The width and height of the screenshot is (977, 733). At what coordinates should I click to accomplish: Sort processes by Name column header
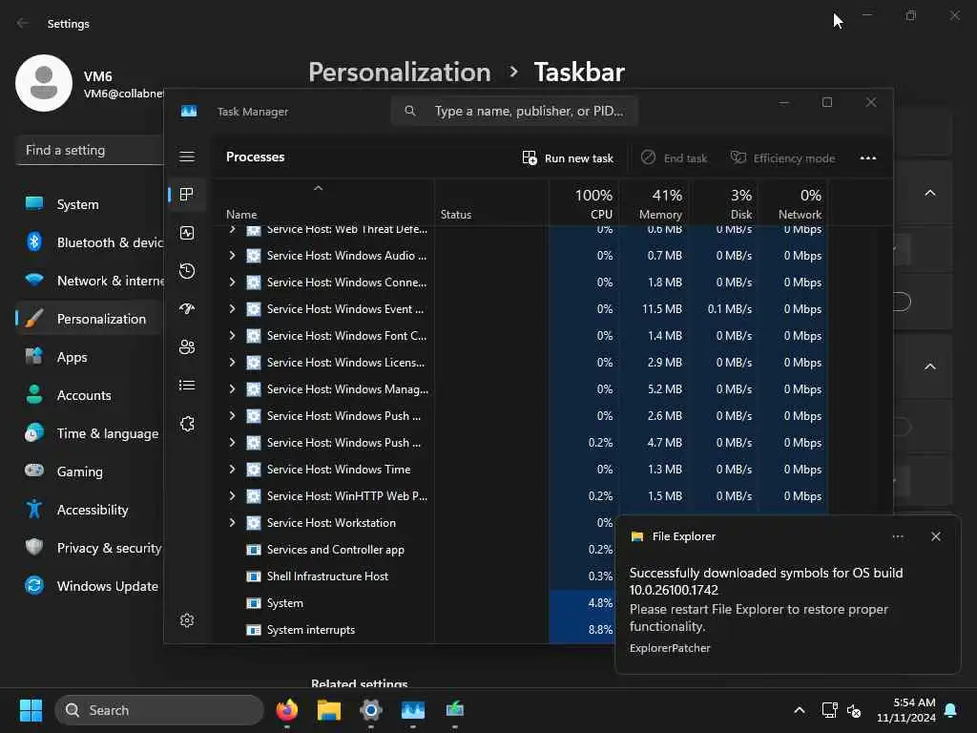pos(322,203)
